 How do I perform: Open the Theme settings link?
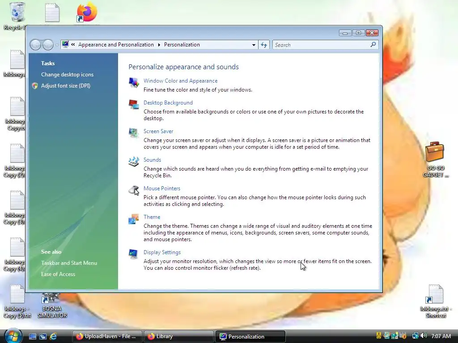click(152, 217)
